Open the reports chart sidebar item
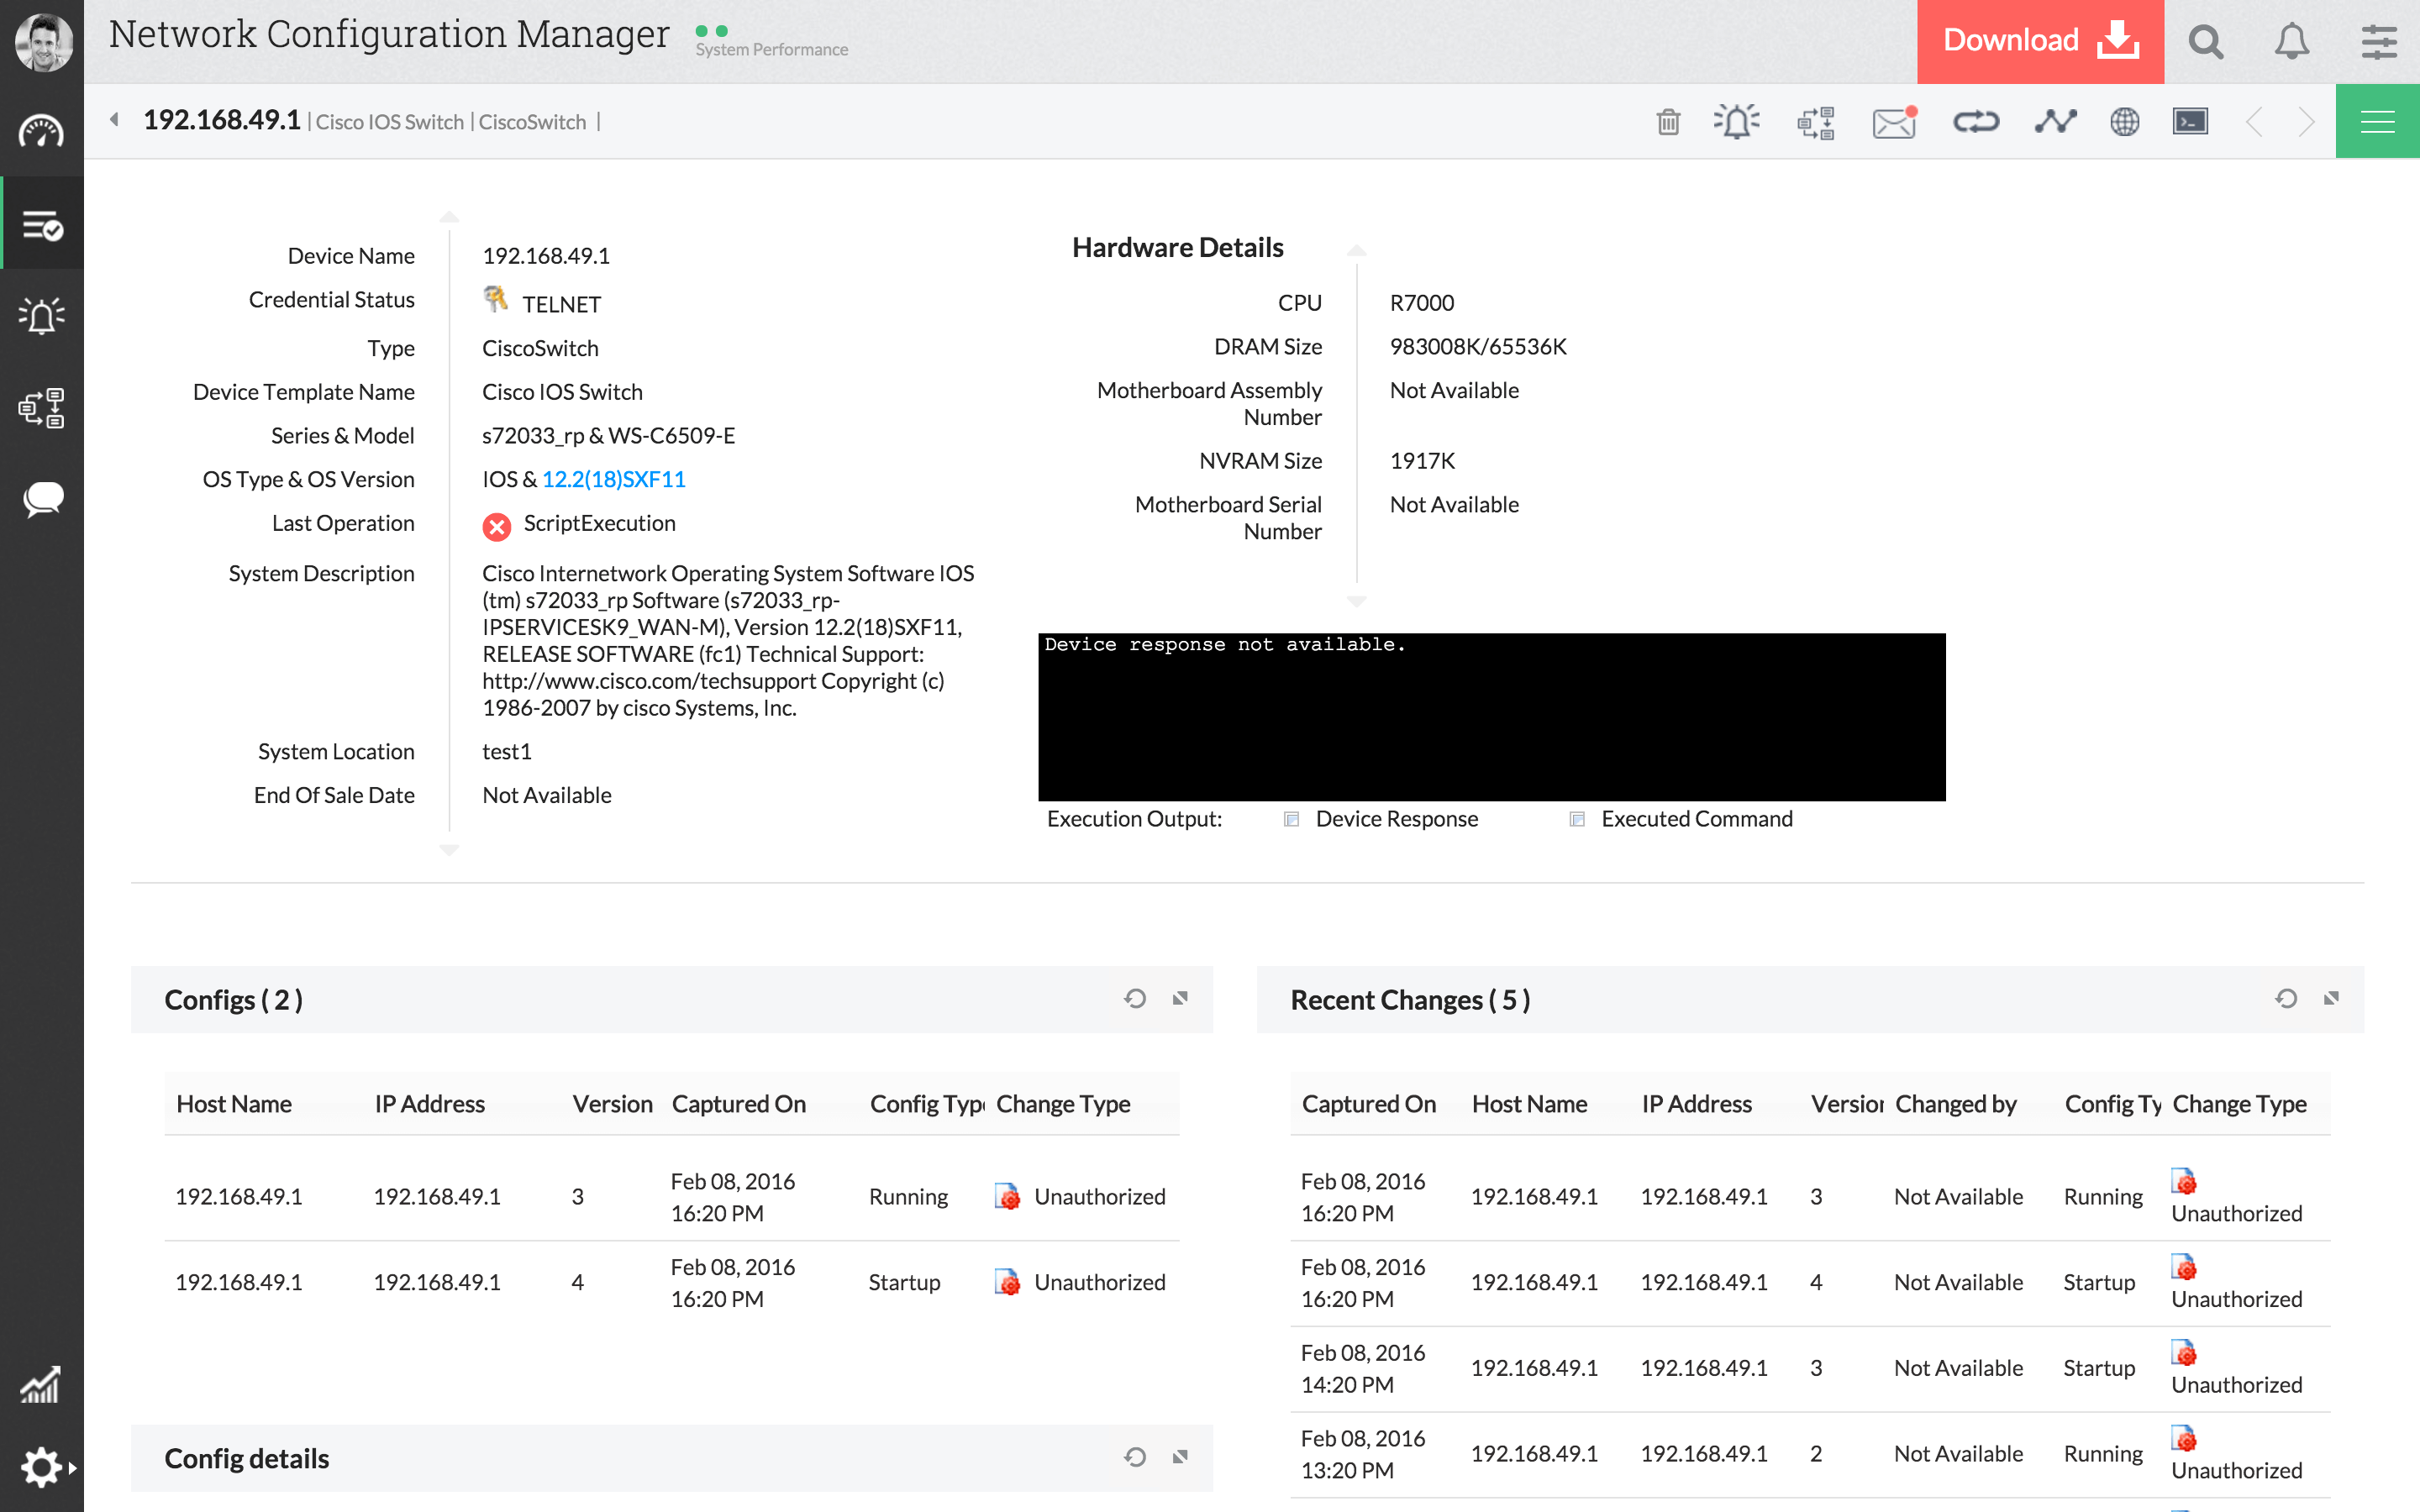The image size is (2420, 1512). (x=42, y=1385)
